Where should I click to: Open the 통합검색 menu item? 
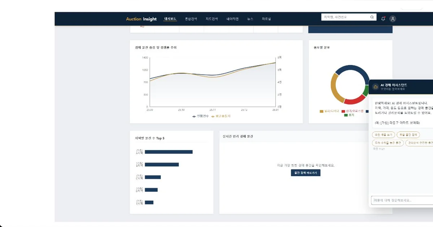(191, 19)
